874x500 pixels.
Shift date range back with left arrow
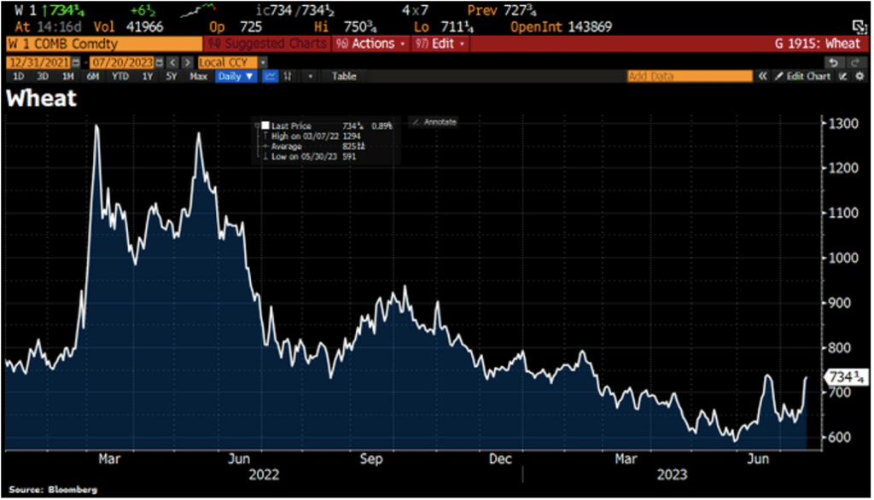click(x=172, y=62)
